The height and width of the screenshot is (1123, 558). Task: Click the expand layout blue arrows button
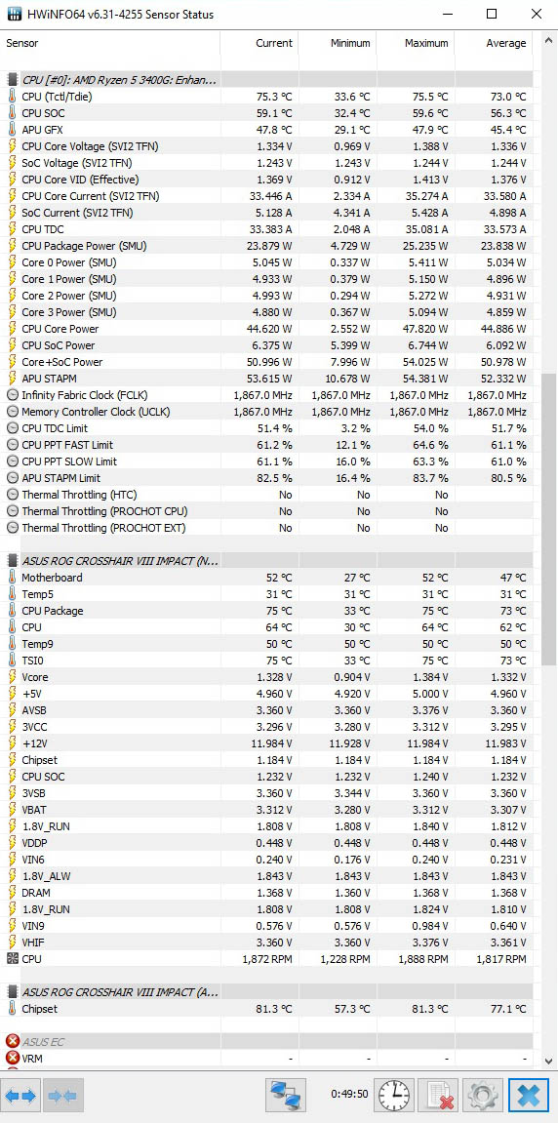click(21, 1095)
